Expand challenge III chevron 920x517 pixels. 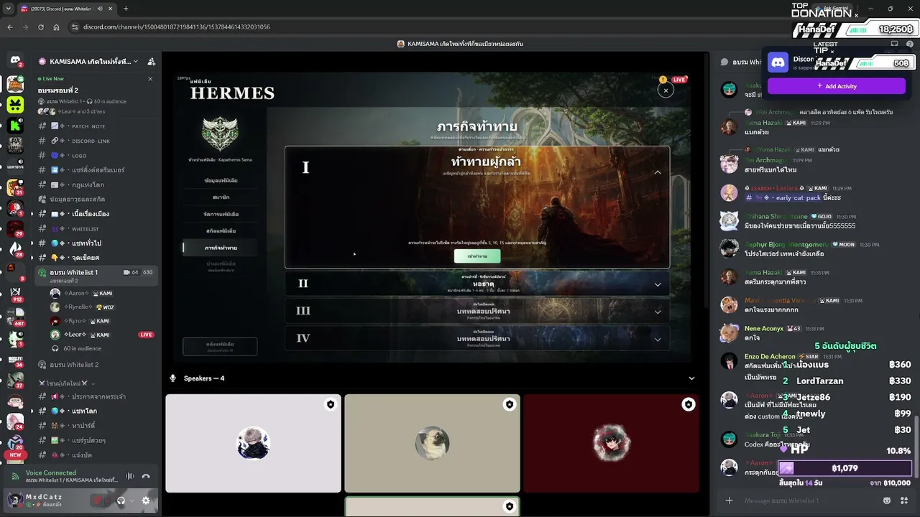657,312
